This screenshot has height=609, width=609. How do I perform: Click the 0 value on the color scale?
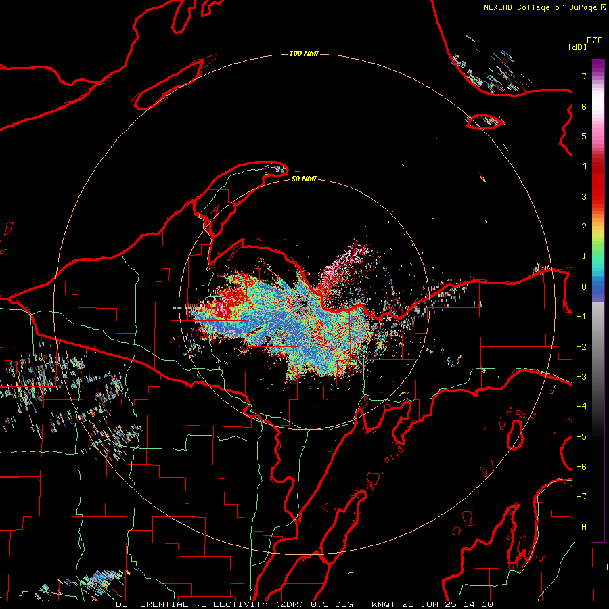[584, 287]
